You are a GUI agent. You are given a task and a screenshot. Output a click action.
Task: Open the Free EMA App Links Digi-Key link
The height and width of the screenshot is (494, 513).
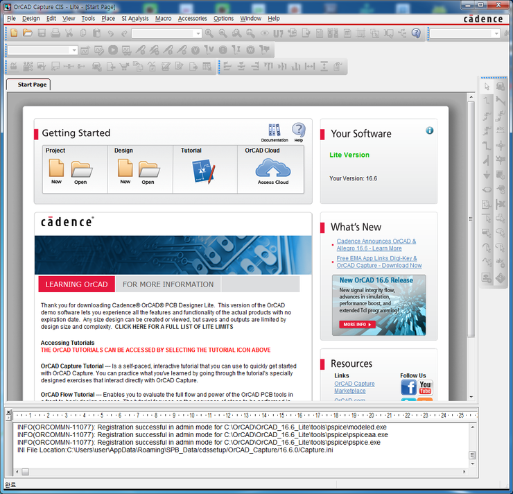[x=379, y=262]
